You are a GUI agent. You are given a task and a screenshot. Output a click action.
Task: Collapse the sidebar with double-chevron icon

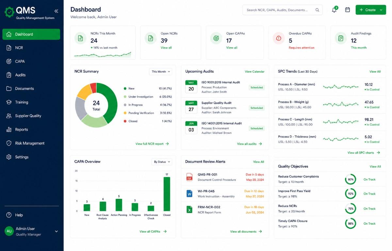click(56, 11)
